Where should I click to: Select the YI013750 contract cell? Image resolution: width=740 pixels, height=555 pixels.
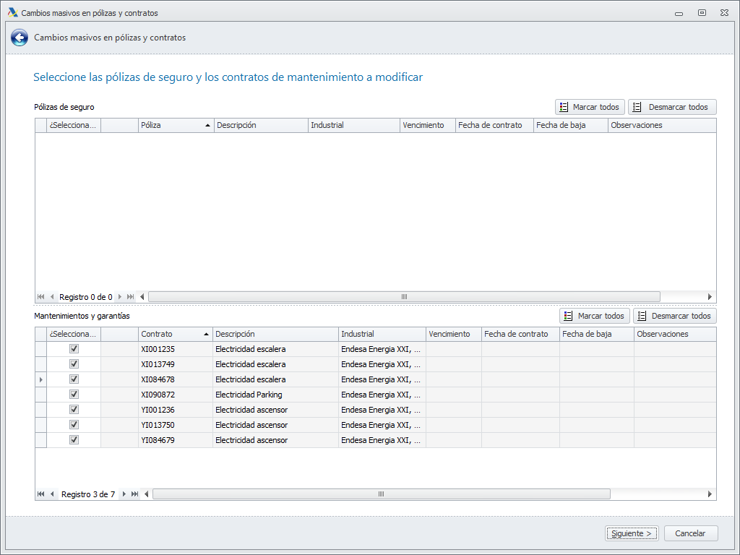[x=175, y=424]
